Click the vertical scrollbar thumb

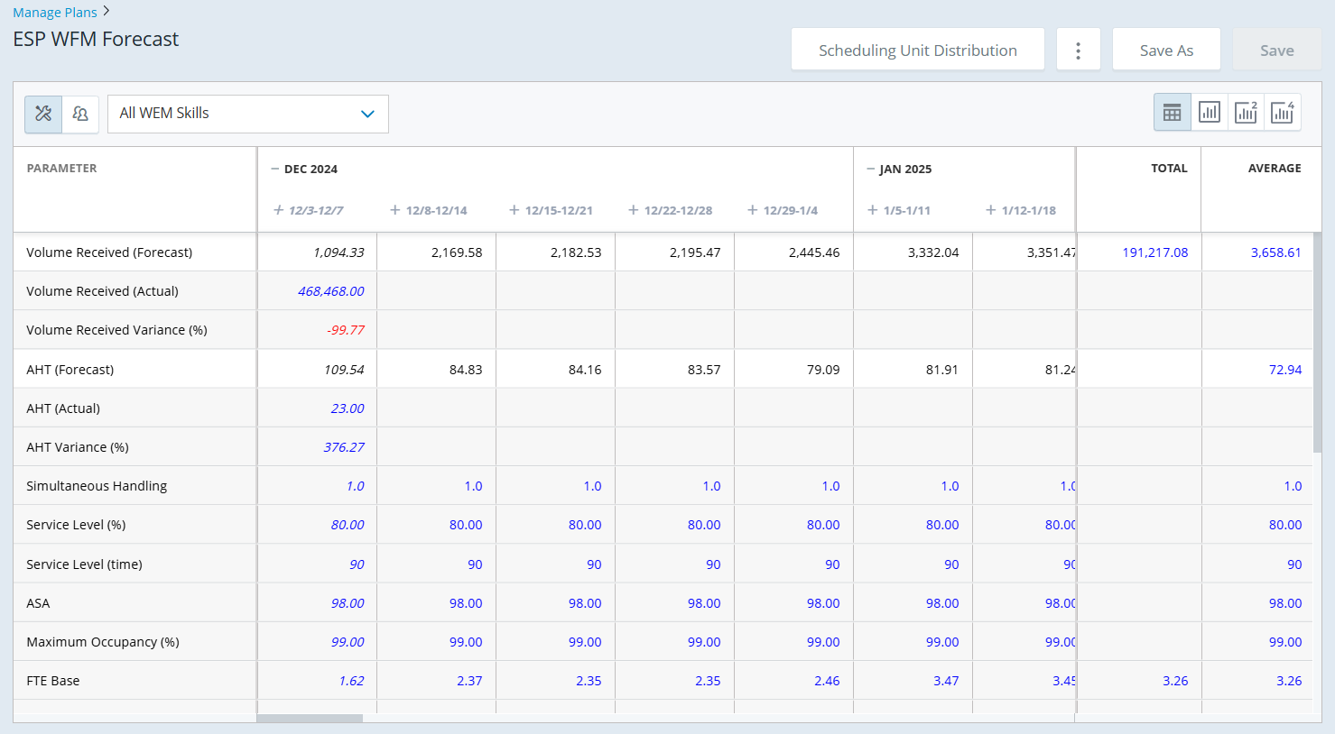pos(1317,343)
